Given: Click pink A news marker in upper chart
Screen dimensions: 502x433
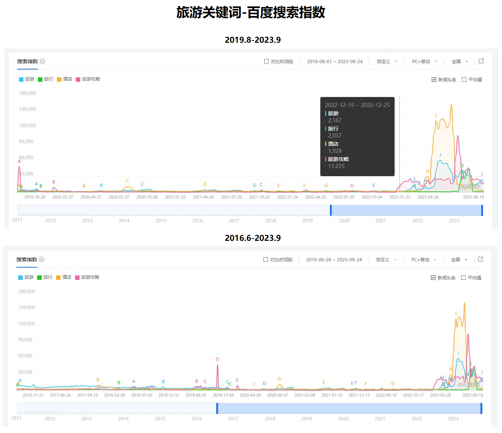Looking at the screenshot, I should click(19, 161).
